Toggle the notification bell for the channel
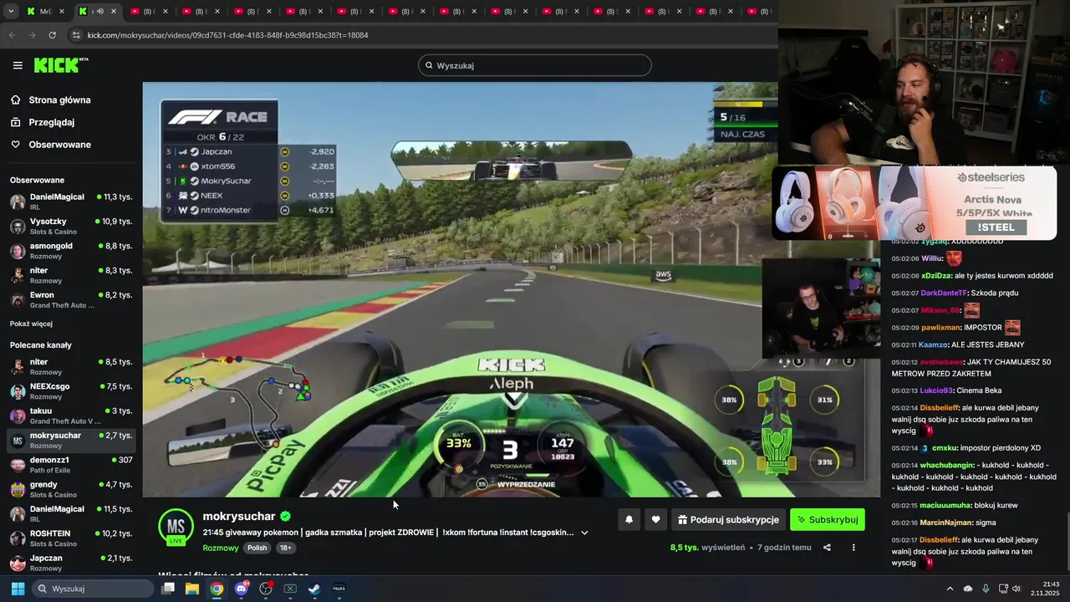Viewport: 1070px width, 602px height. pos(629,519)
